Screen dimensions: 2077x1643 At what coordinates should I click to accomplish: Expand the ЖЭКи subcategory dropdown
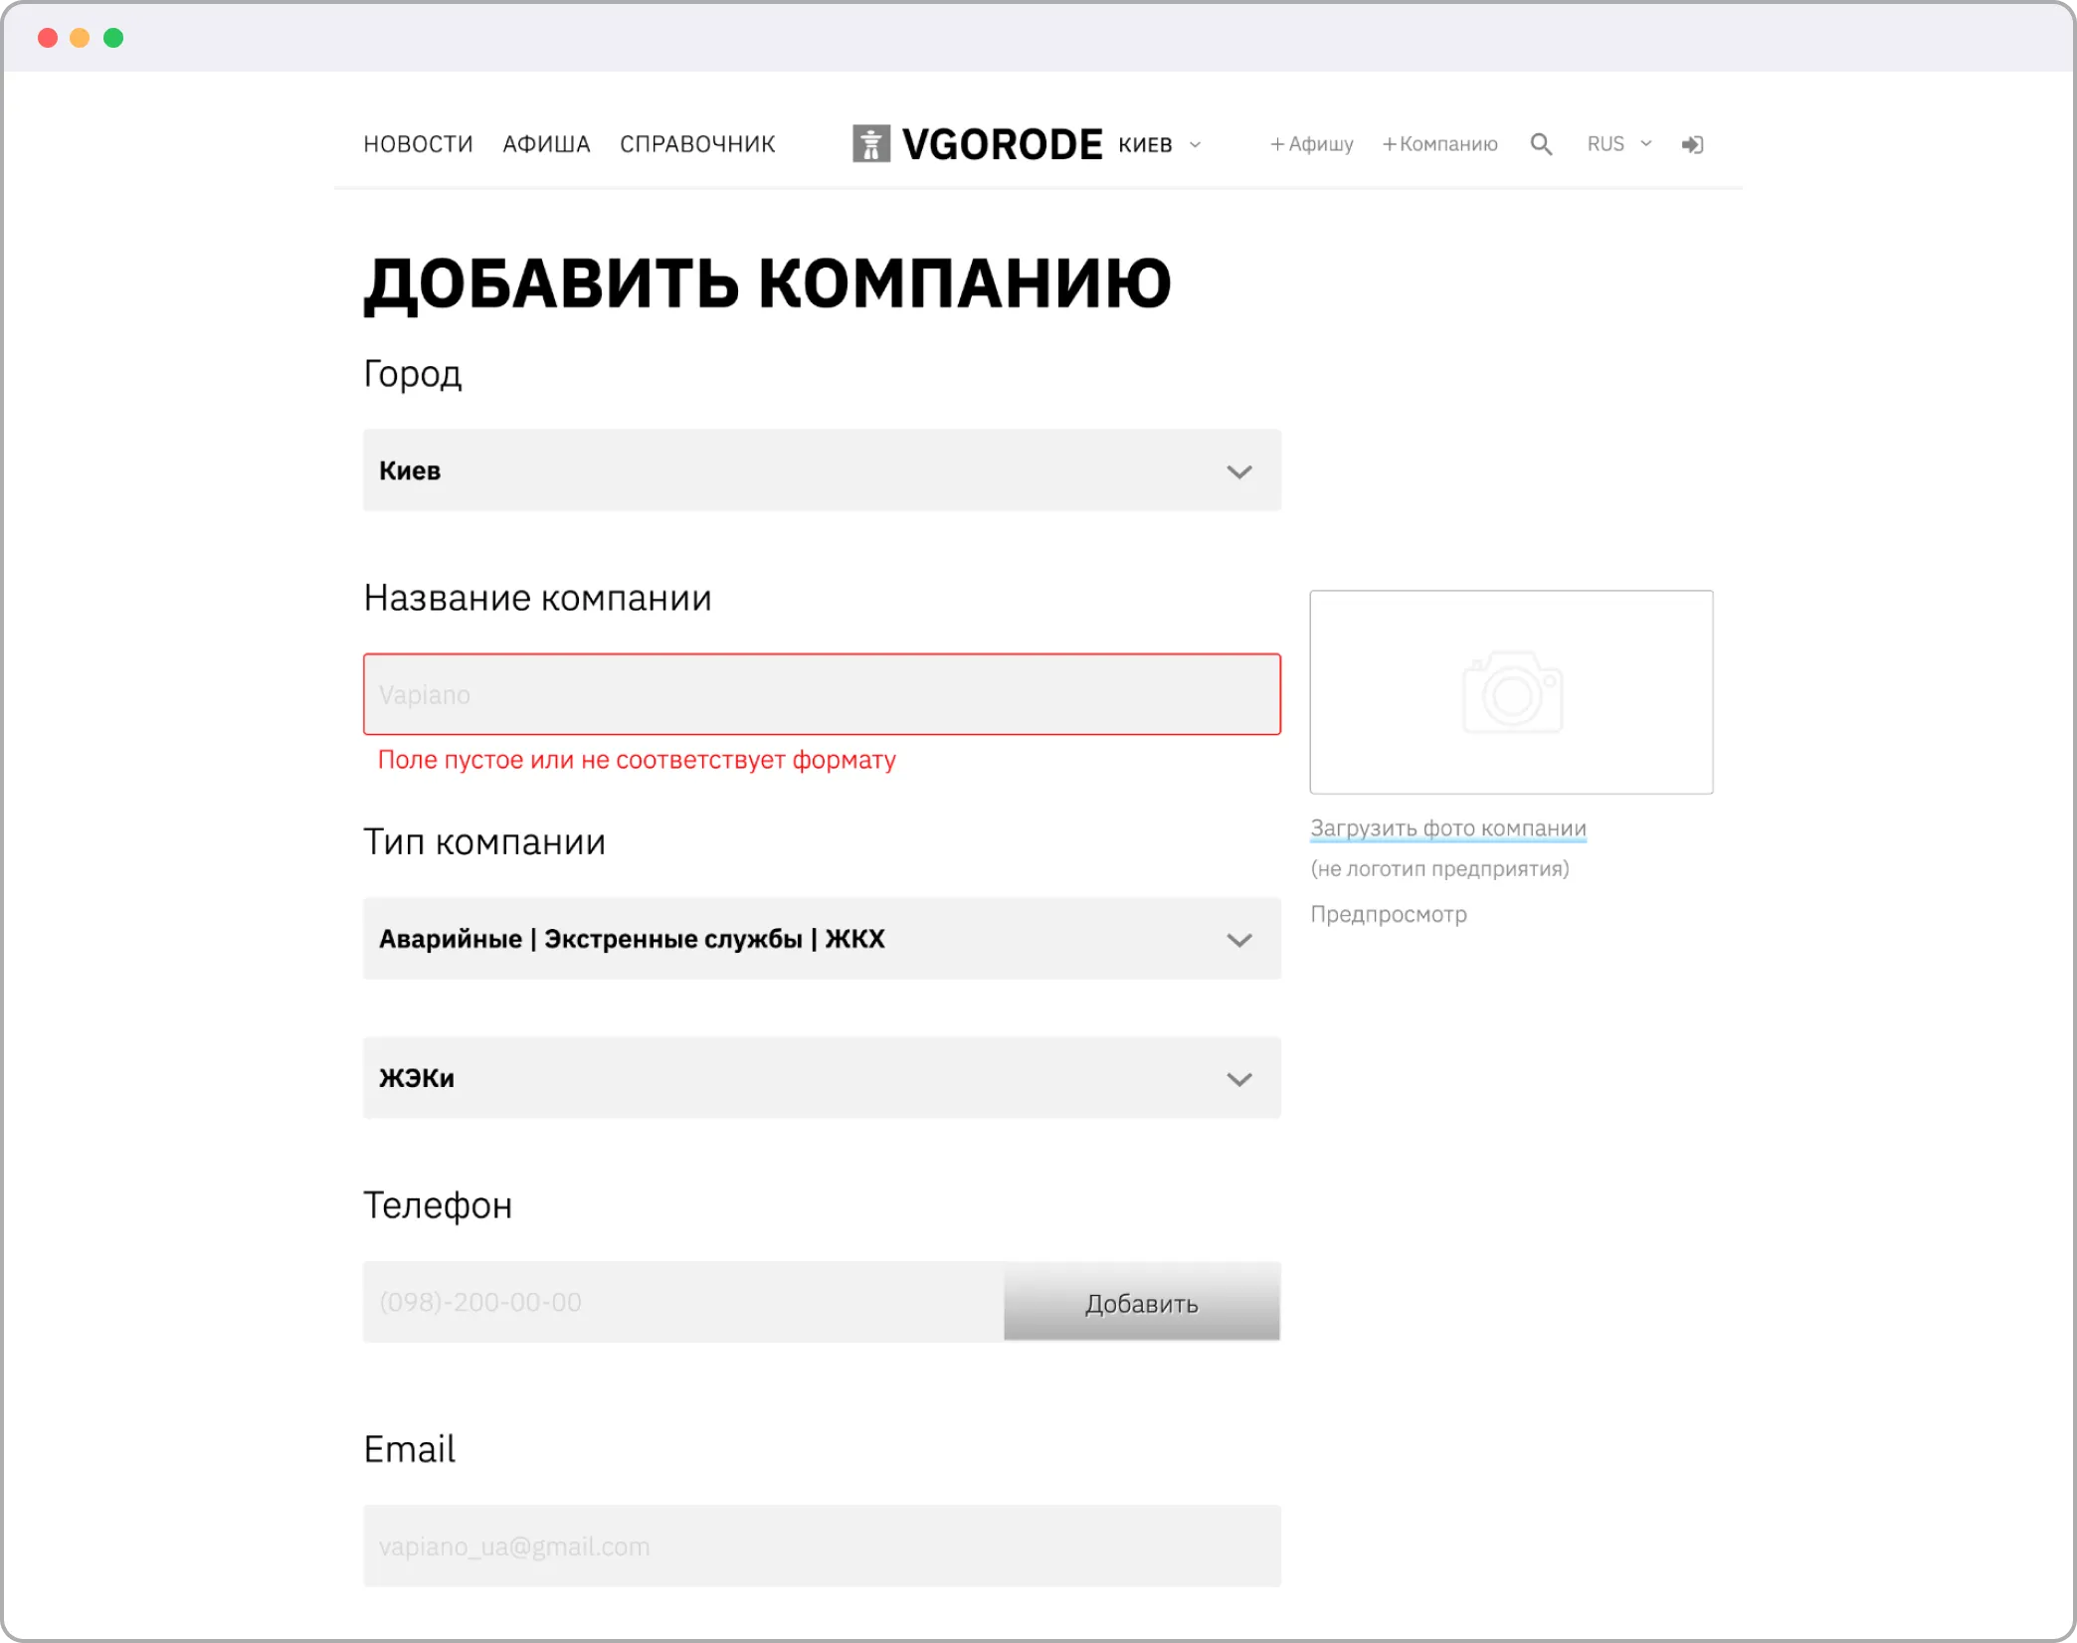pyautogui.click(x=822, y=1078)
